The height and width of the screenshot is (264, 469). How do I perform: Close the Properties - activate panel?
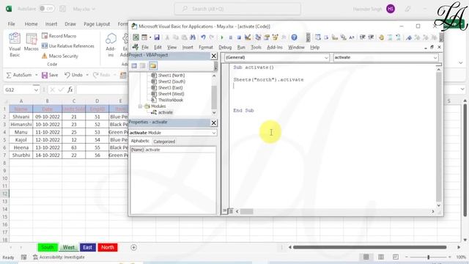click(213, 123)
